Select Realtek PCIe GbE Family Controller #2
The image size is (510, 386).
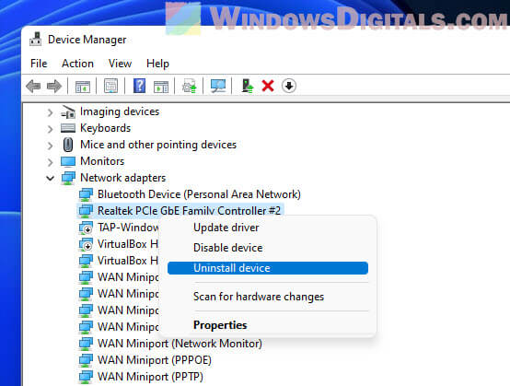[189, 211]
